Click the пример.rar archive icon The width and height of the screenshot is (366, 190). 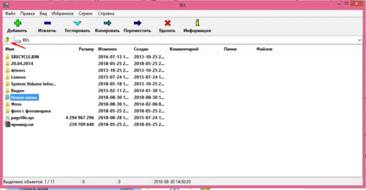click(x=8, y=124)
